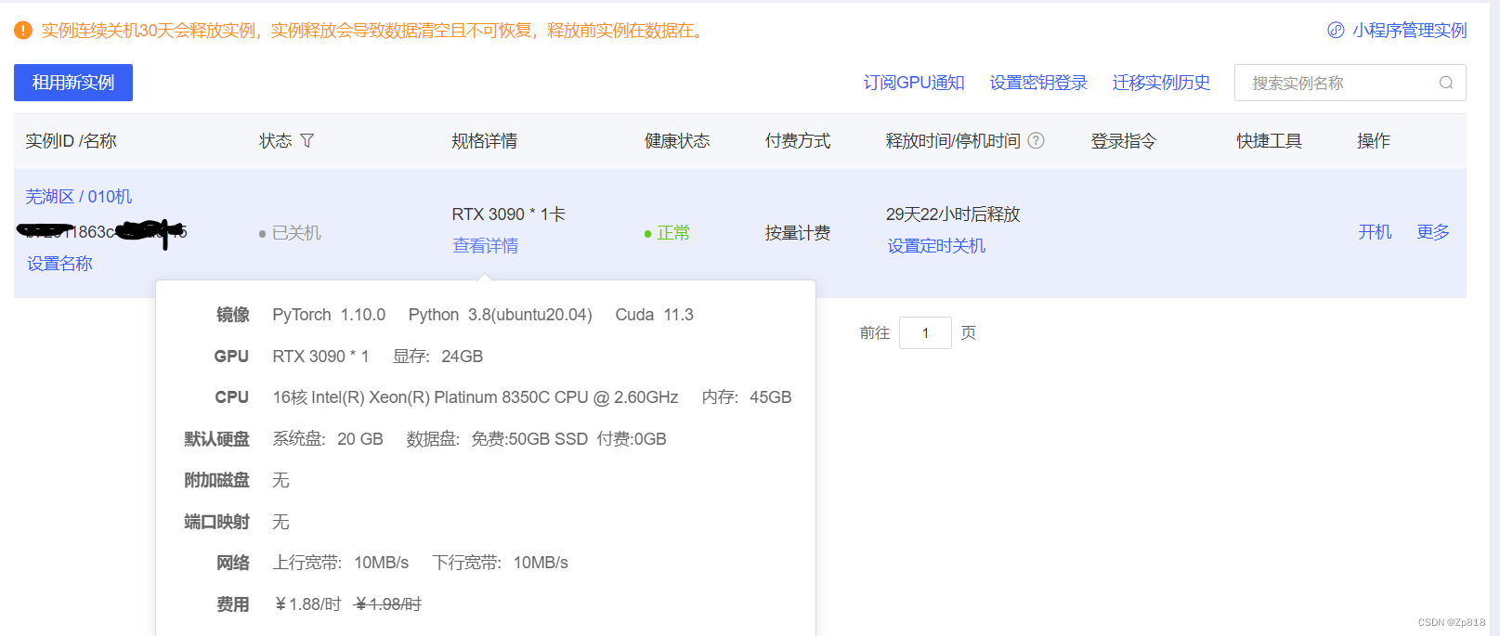Click the 规格详情 column header
This screenshot has height=636, width=1500.
click(485, 141)
